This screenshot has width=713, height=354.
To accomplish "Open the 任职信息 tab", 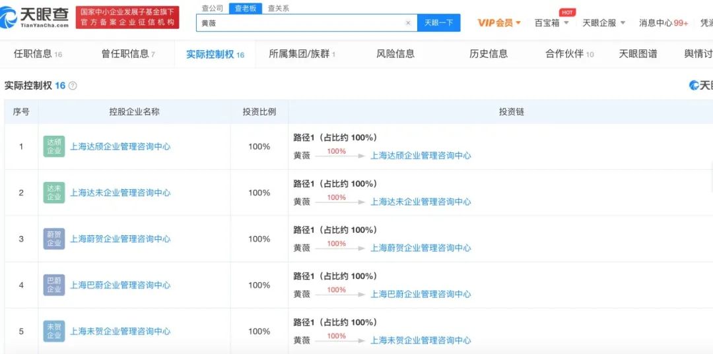I will (38, 54).
